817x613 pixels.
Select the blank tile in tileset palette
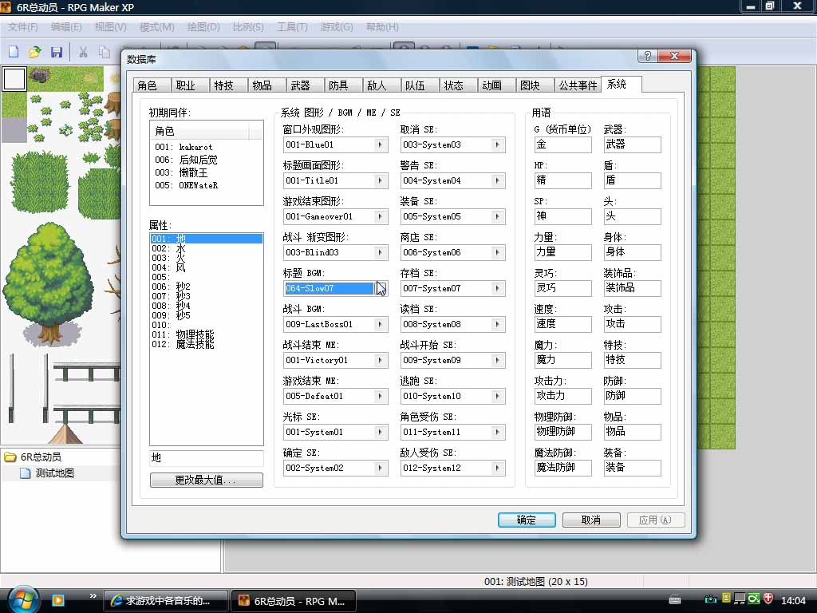[14, 79]
